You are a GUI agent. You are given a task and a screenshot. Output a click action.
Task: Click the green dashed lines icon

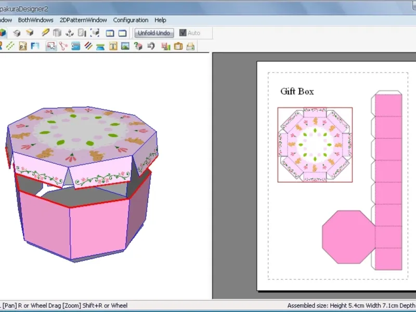[x=10, y=46]
